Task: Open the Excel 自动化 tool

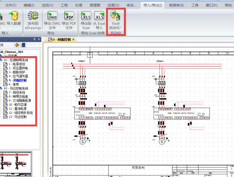Action: tap(116, 20)
